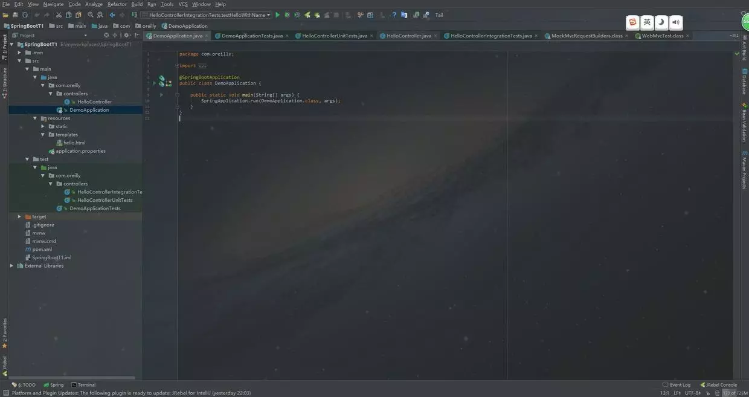Click the run gutter icon beside main method

[x=161, y=95]
